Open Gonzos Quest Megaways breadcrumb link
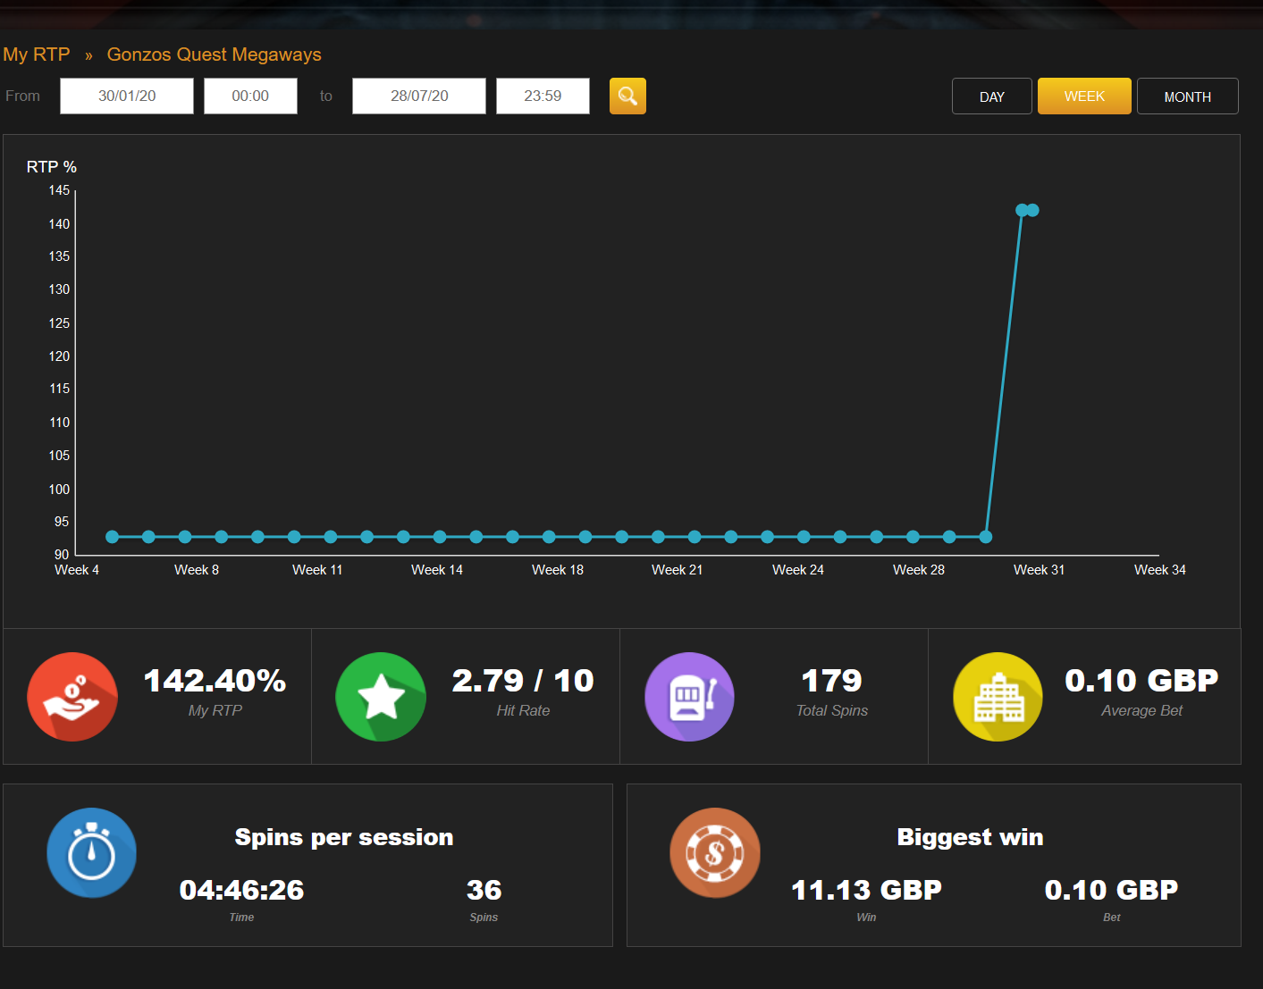 click(x=215, y=54)
